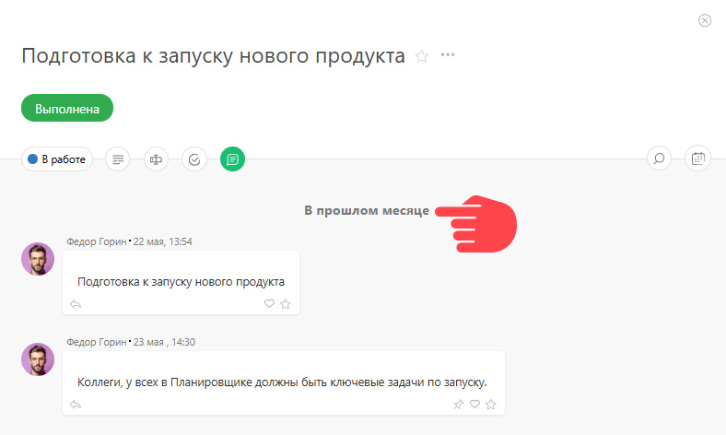Reply to the 22 мая message
726x435 pixels.
(76, 304)
